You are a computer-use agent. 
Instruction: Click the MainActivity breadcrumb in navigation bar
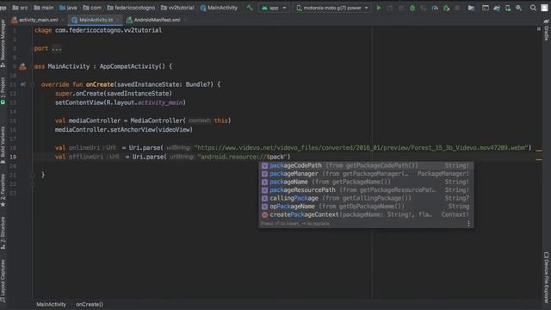(x=219, y=8)
